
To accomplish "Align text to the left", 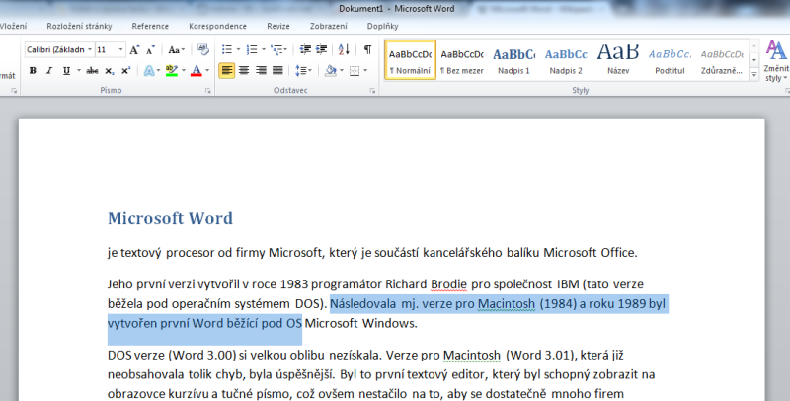I will (x=227, y=71).
